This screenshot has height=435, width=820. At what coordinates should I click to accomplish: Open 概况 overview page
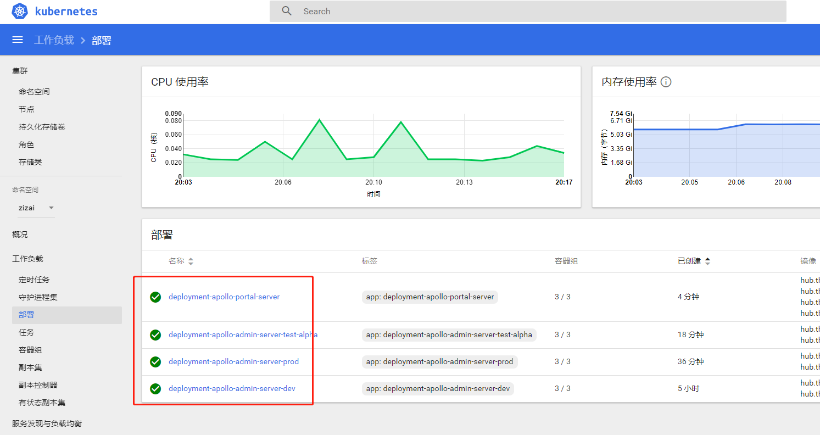20,235
